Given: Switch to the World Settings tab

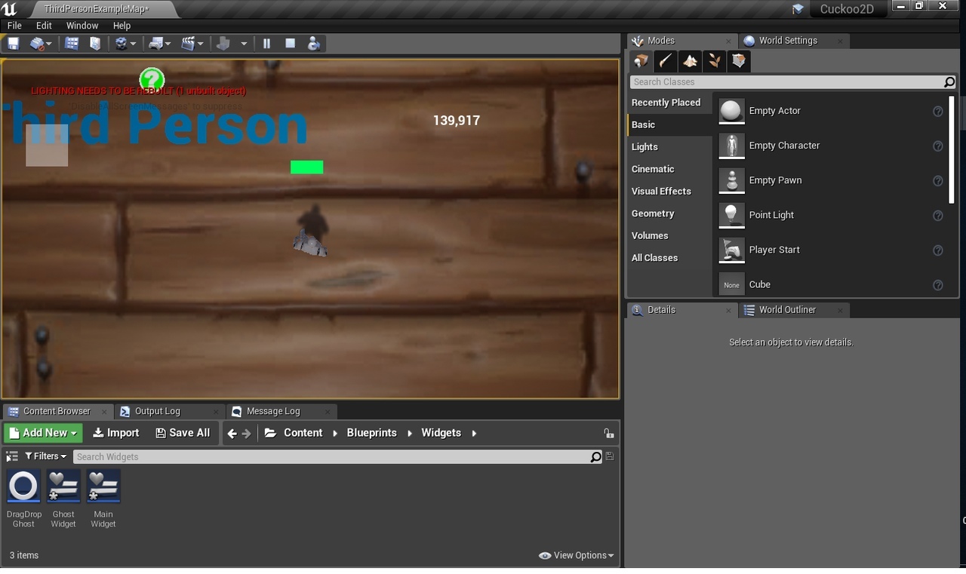Looking at the screenshot, I should click(x=788, y=41).
